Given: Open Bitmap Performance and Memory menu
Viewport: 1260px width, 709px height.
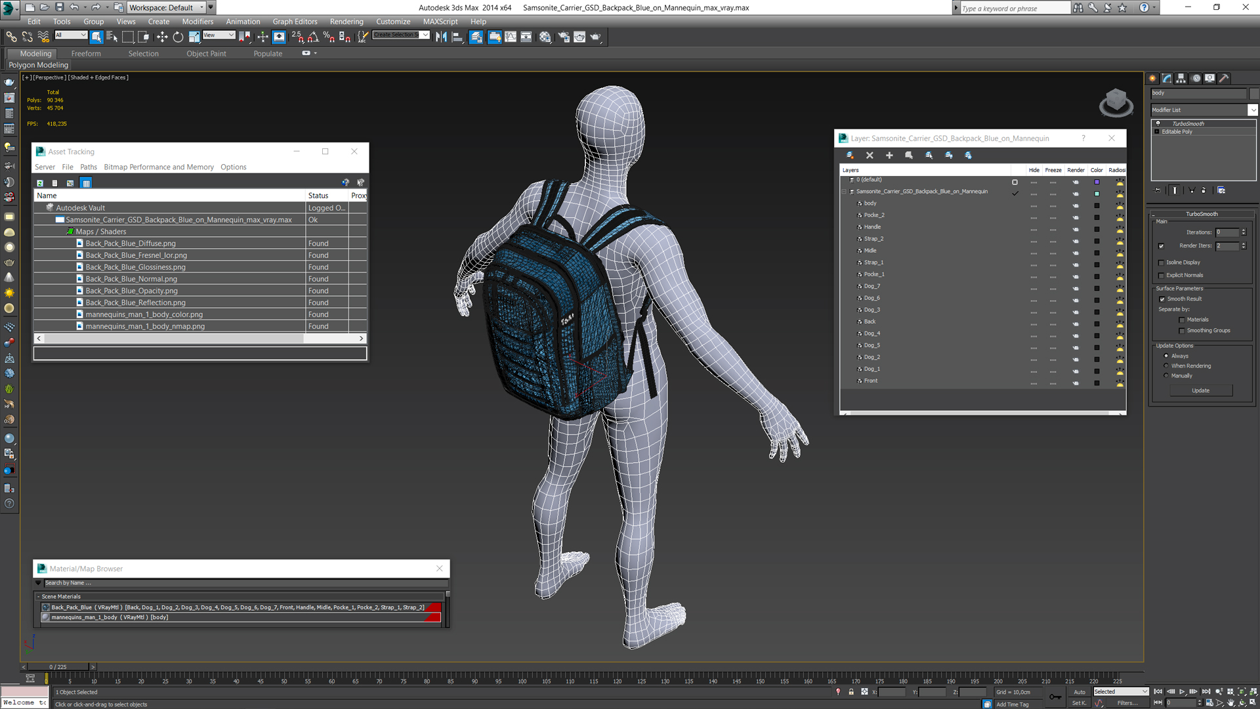Looking at the screenshot, I should point(159,167).
